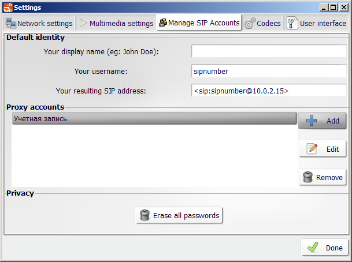Screen dimensions: 352x262
Task: Go to the User interface tab
Action: pos(317,23)
